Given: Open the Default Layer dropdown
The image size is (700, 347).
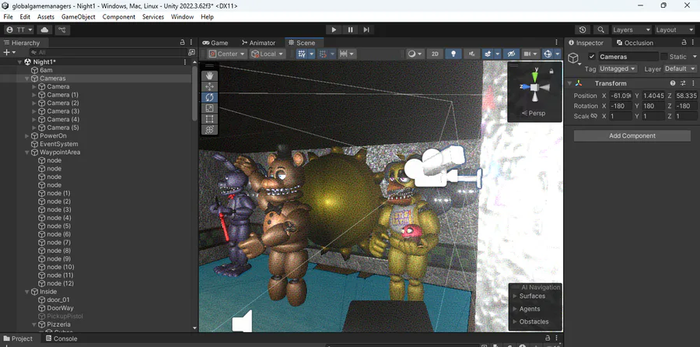Looking at the screenshot, I should tap(680, 68).
